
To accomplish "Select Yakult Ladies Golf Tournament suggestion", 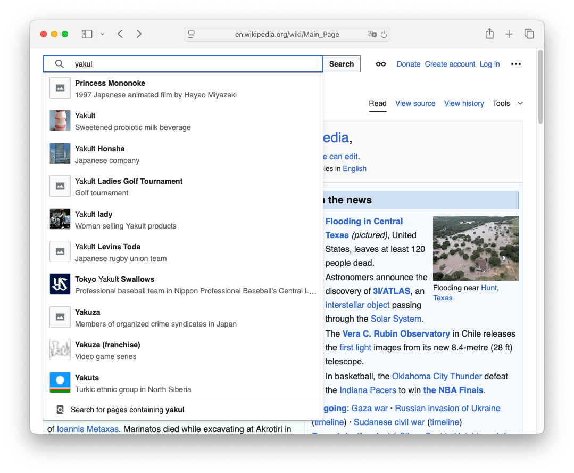I will (183, 187).
